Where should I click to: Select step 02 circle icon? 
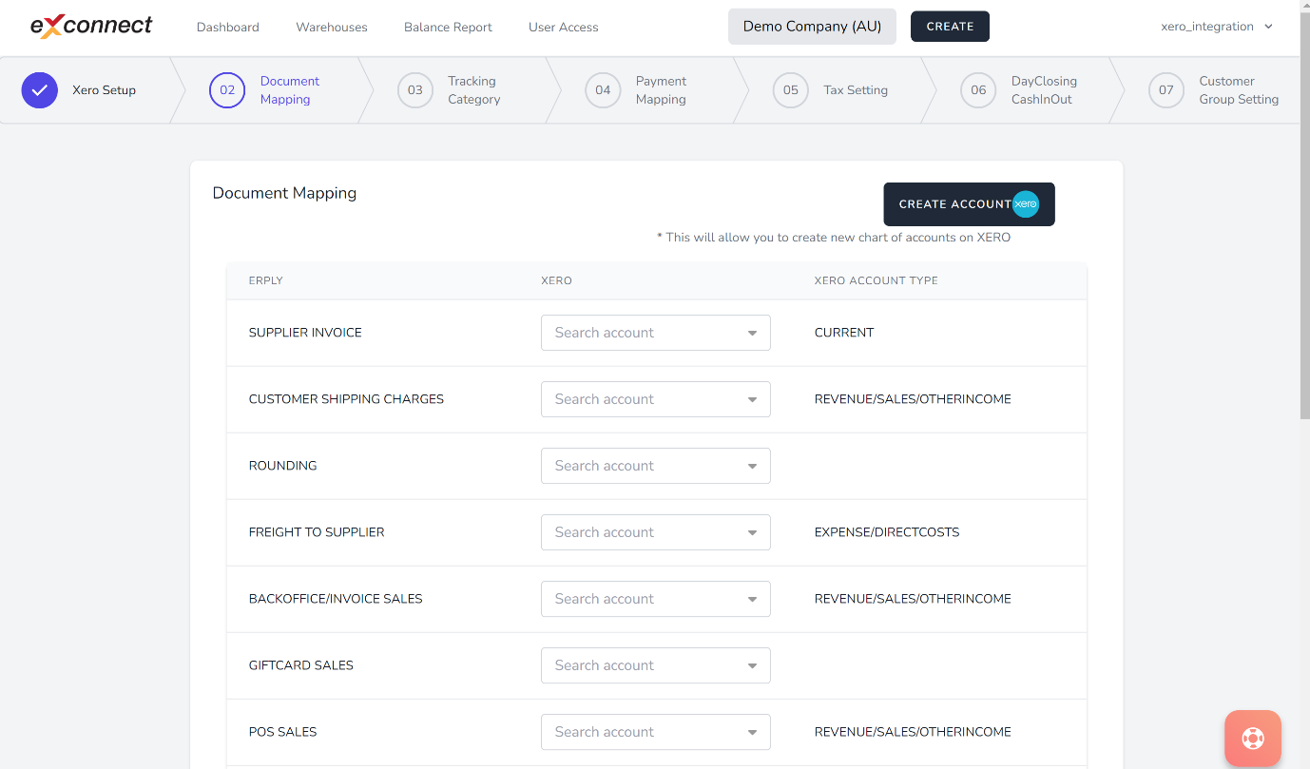(227, 90)
